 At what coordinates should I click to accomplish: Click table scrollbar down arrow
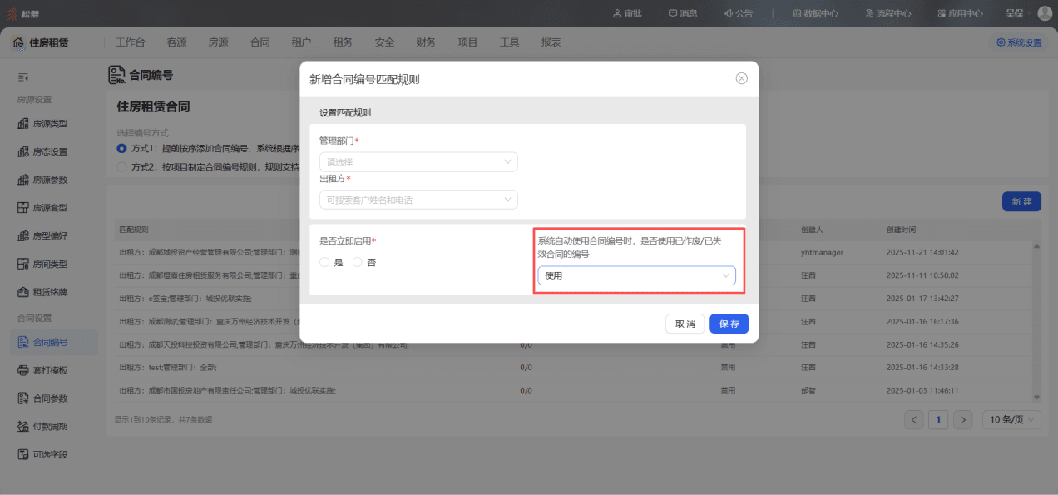tap(1036, 398)
